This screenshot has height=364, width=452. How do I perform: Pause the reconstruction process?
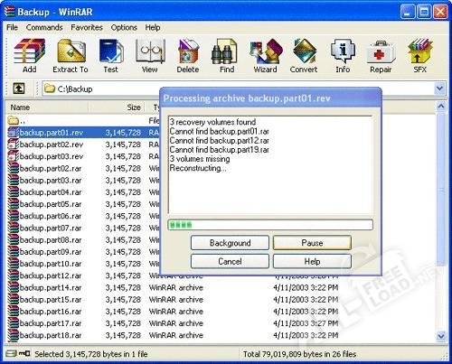312,243
